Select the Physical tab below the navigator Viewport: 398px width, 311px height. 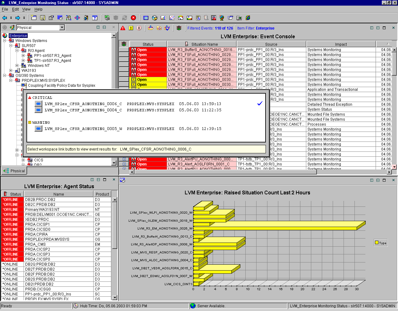tap(14, 171)
